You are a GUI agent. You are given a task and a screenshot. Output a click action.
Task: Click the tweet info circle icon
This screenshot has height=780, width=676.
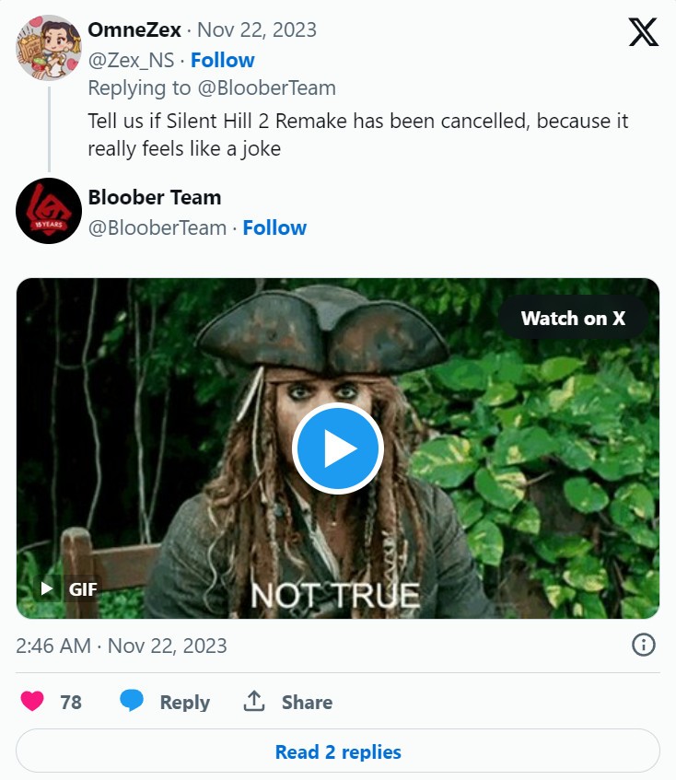(643, 645)
